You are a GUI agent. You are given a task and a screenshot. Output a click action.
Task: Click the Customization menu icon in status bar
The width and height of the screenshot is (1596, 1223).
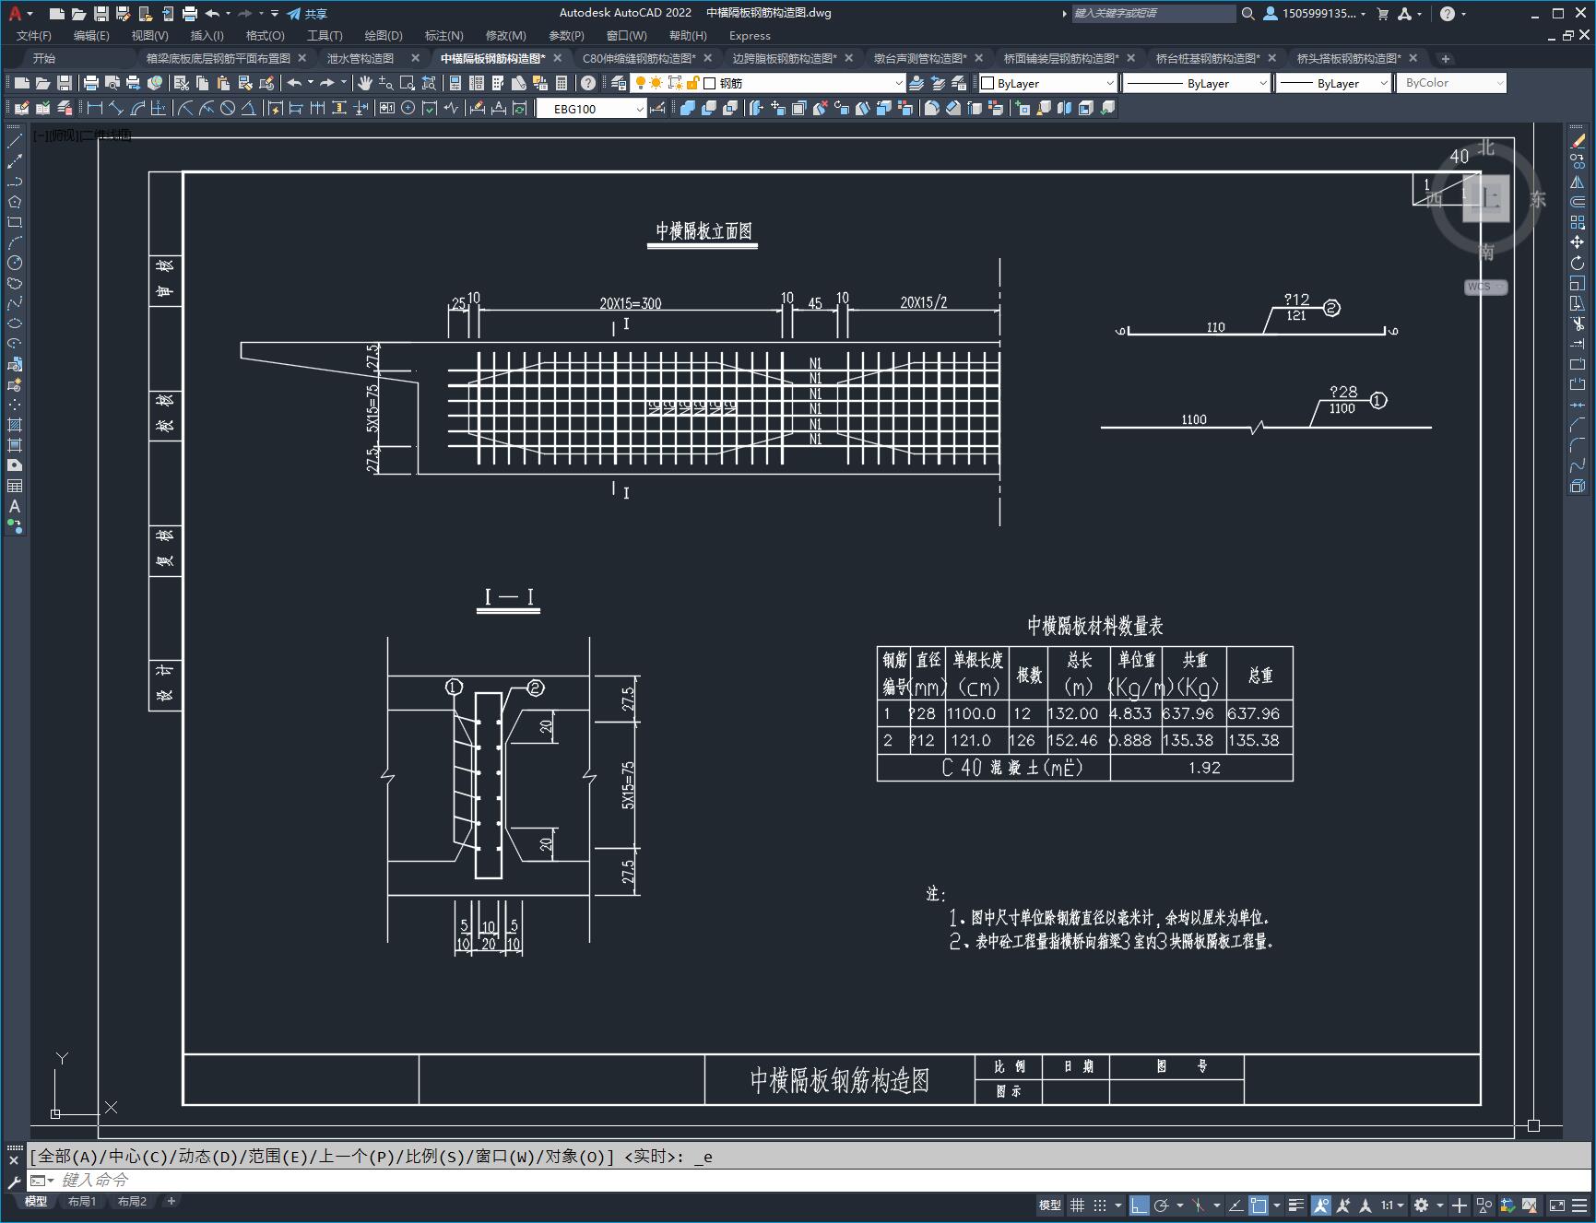(x=1580, y=1205)
